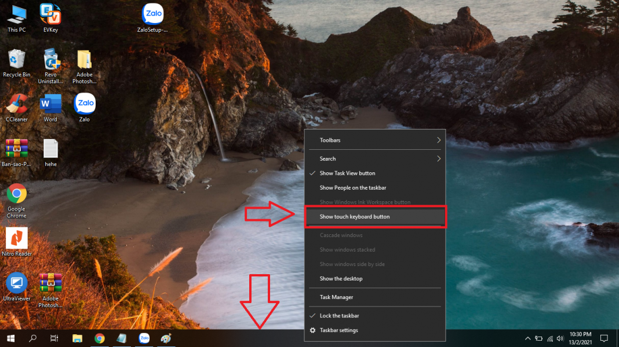Click Show the desktop menu entry
This screenshot has height=347, width=619.
[x=341, y=279]
